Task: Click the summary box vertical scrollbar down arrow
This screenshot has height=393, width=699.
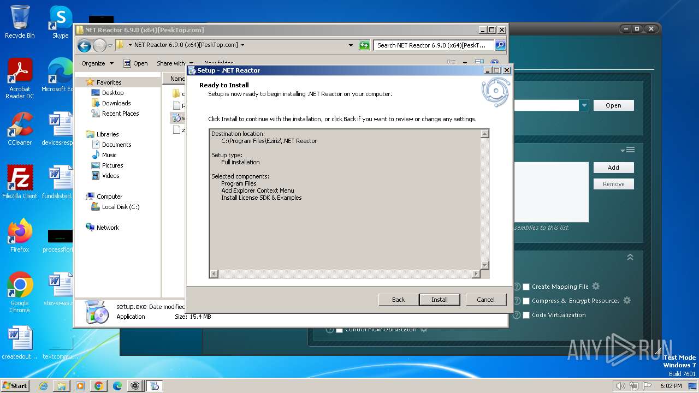Action: (x=484, y=265)
